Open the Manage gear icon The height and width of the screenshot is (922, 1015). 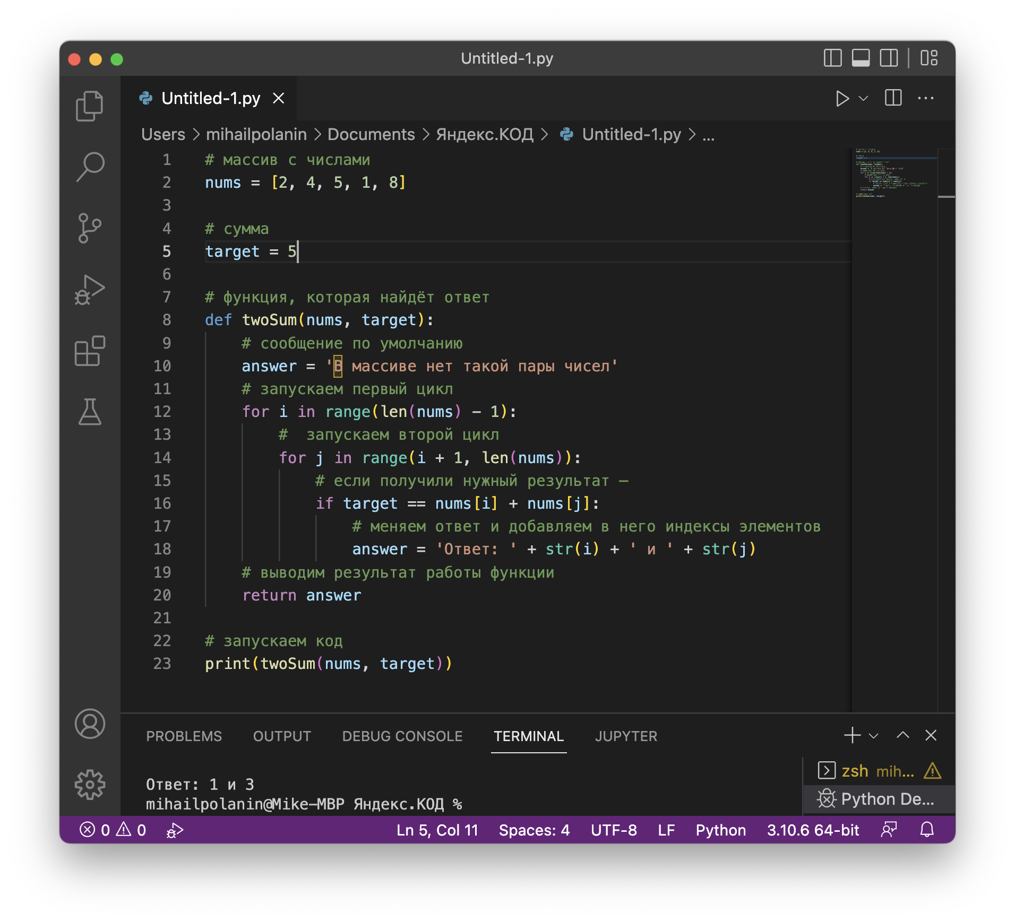pyautogui.click(x=90, y=784)
